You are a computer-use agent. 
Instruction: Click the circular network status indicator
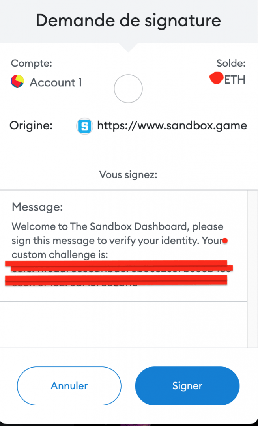click(128, 88)
